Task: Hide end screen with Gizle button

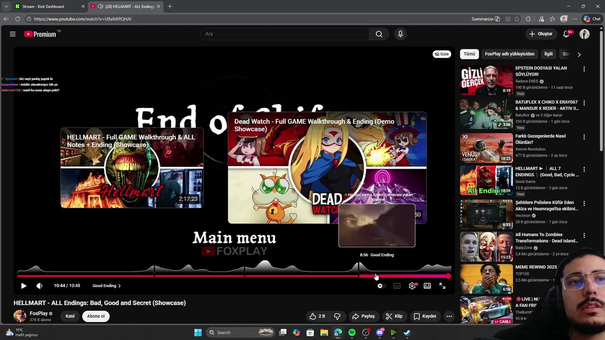Action: (442, 54)
